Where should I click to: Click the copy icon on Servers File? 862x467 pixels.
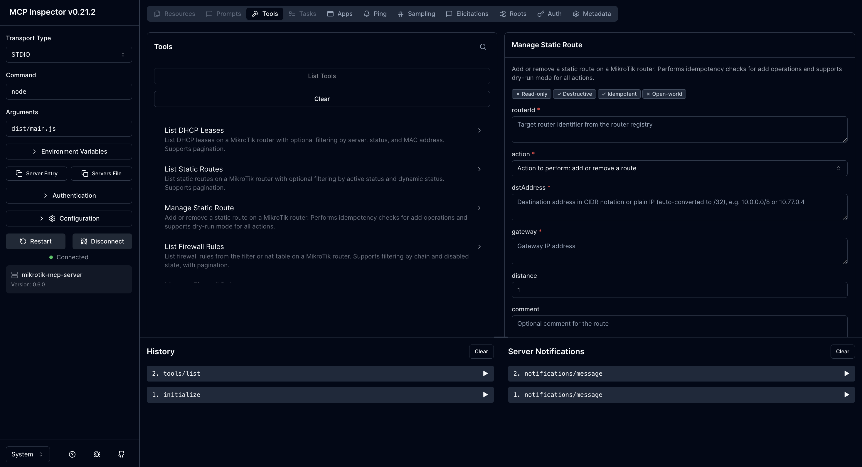[x=85, y=173]
